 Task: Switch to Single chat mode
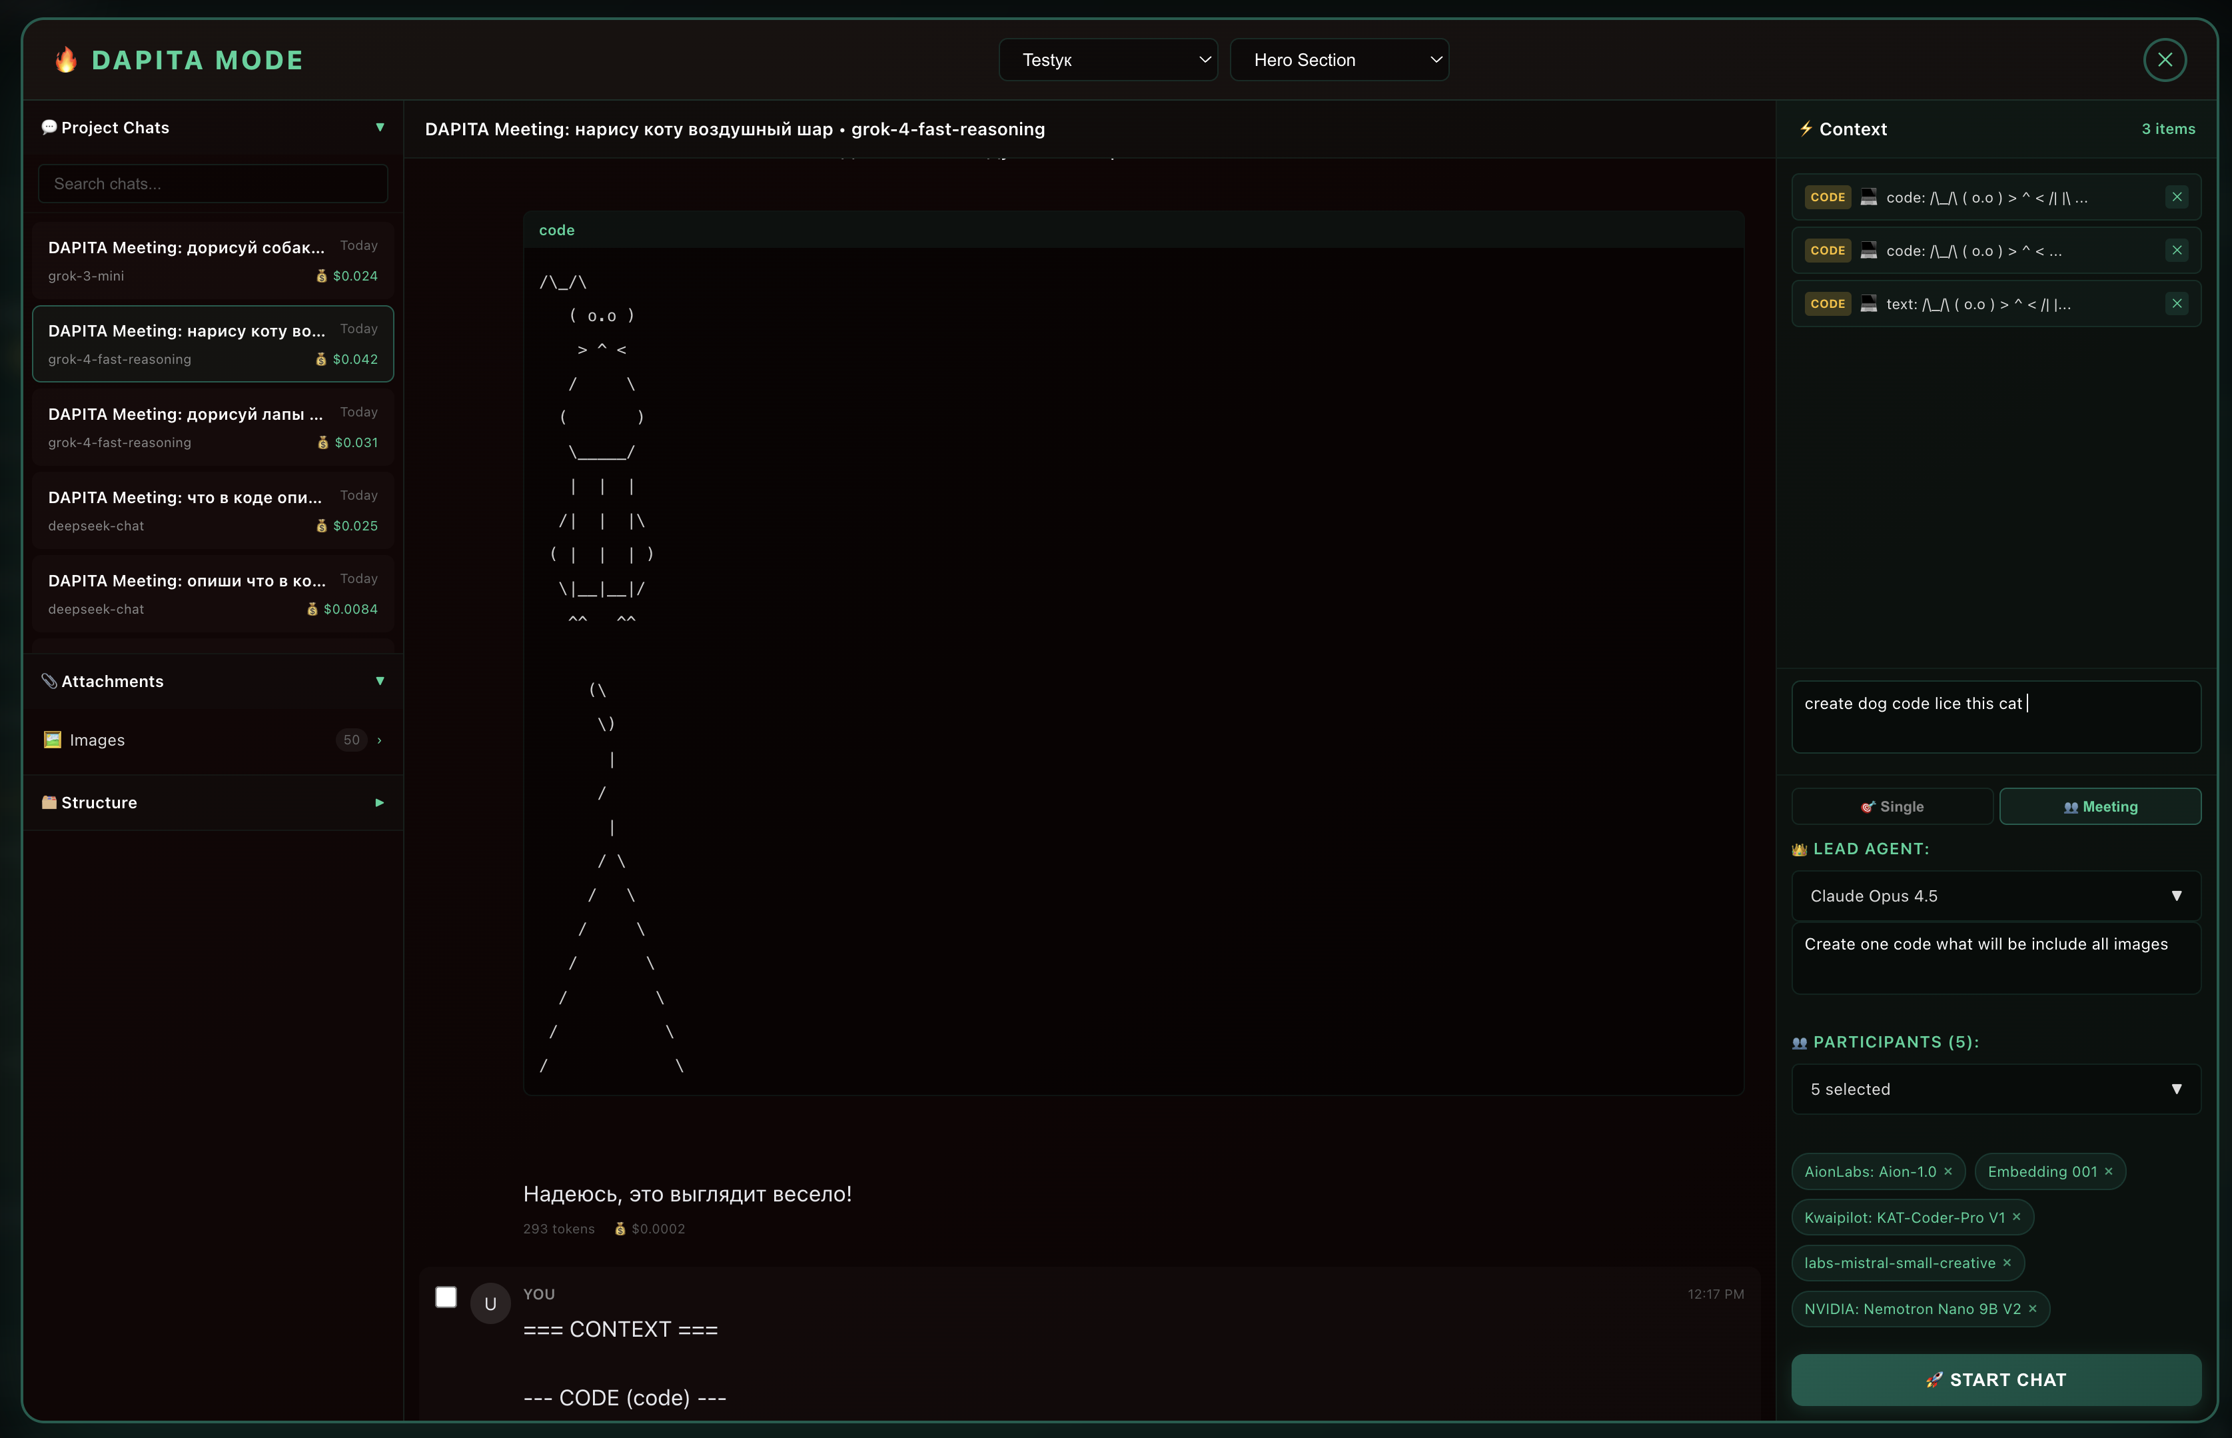click(x=1893, y=805)
